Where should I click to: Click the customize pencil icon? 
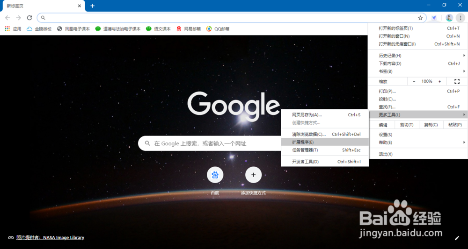coord(457,238)
